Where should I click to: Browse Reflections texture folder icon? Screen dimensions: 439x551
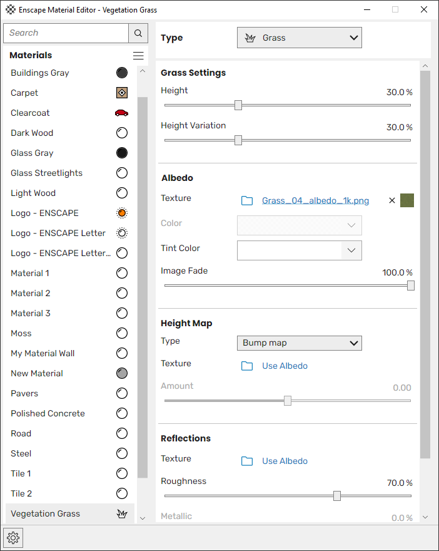click(x=247, y=461)
